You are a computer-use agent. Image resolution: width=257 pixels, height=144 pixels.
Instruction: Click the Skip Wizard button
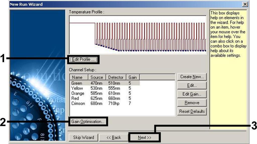tap(83, 137)
